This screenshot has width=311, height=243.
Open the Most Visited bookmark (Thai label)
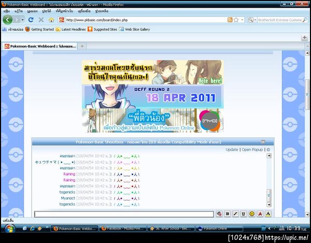(13, 30)
